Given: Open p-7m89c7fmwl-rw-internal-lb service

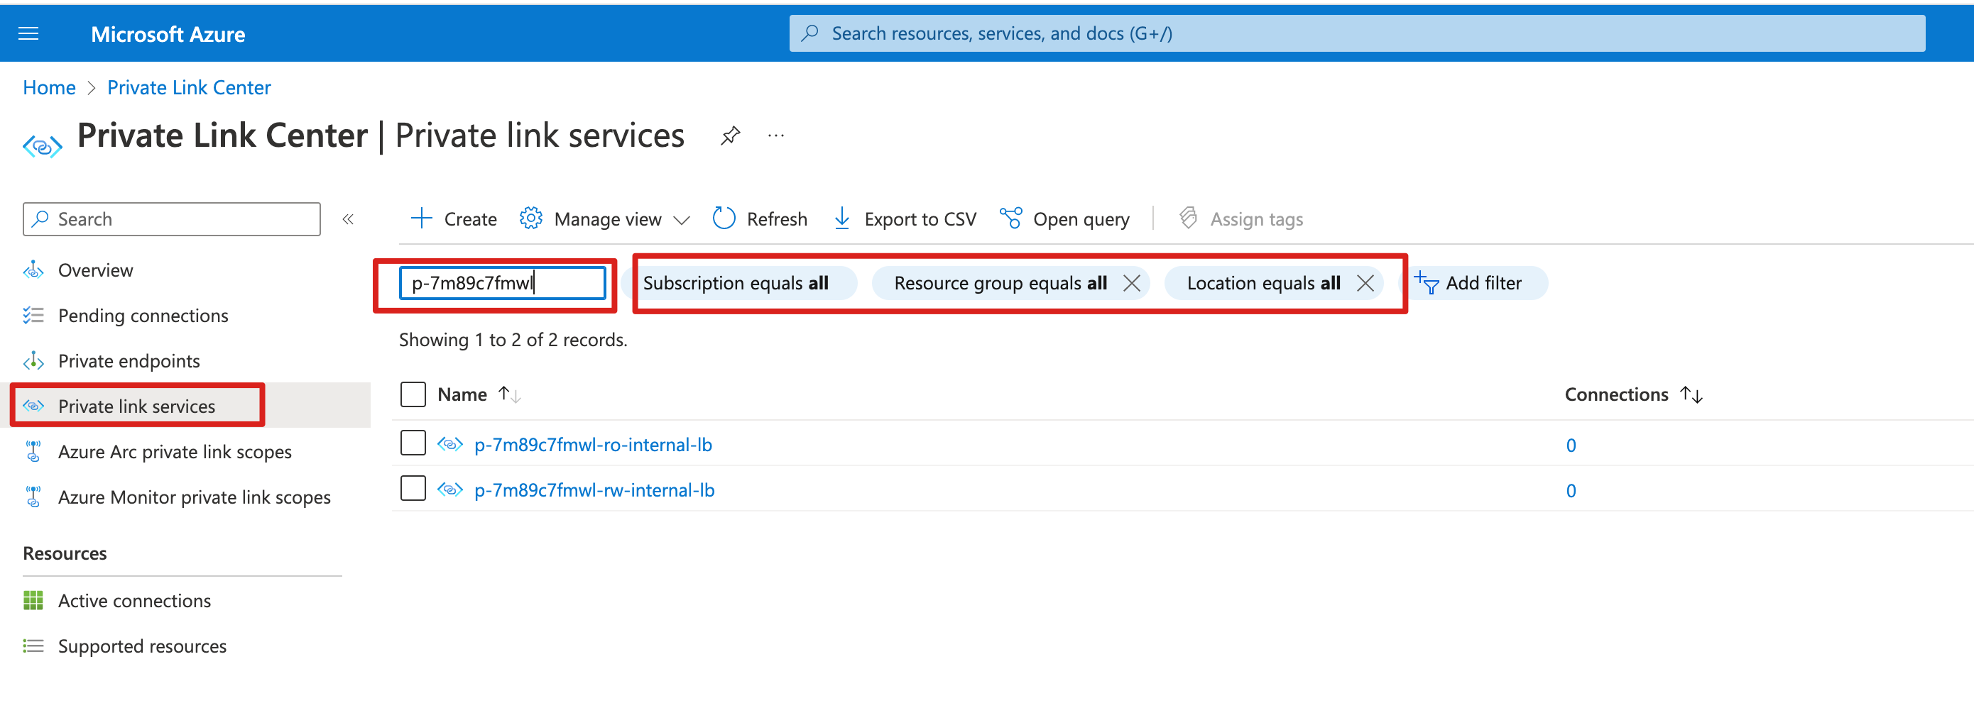Looking at the screenshot, I should click(x=594, y=490).
